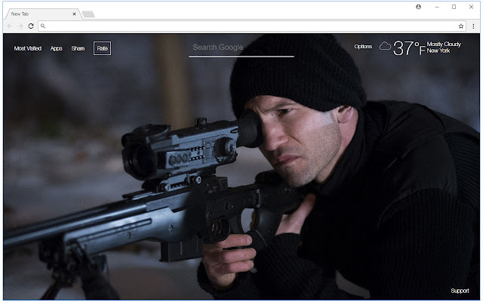The height and width of the screenshot is (302, 483).
Task: Click the Mostly Cloudy weather text
Action: tap(444, 44)
